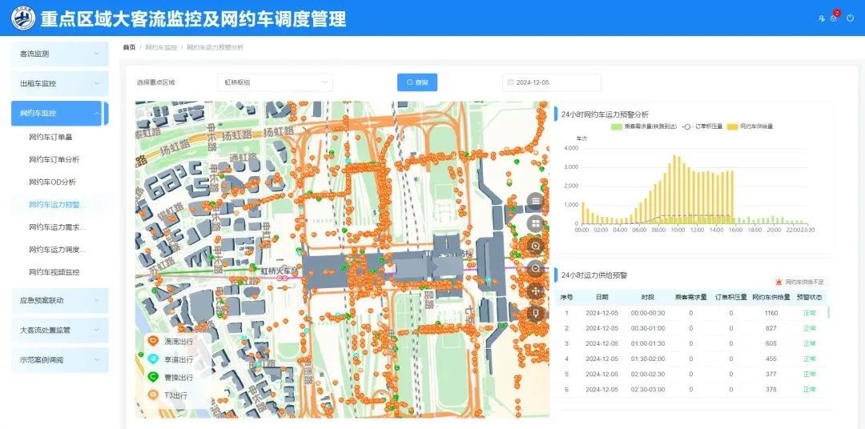Open 网约车运力需求 submenu item
The height and width of the screenshot is (429, 865).
(58, 227)
